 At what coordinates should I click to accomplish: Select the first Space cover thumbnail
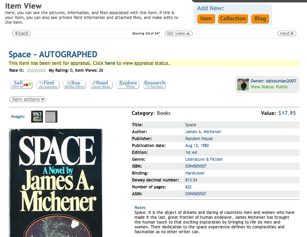pyautogui.click(x=37, y=117)
